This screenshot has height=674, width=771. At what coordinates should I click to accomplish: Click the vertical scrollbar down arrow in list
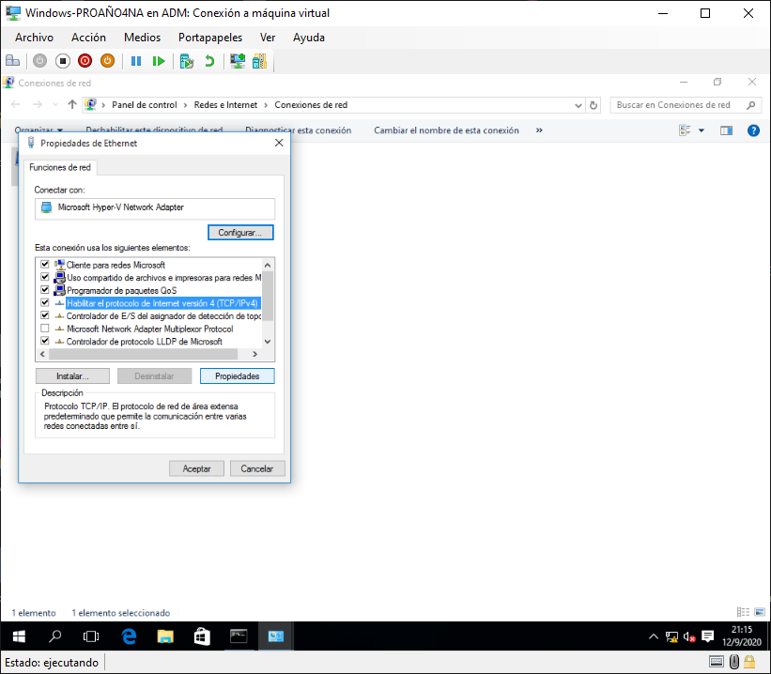pyautogui.click(x=268, y=342)
